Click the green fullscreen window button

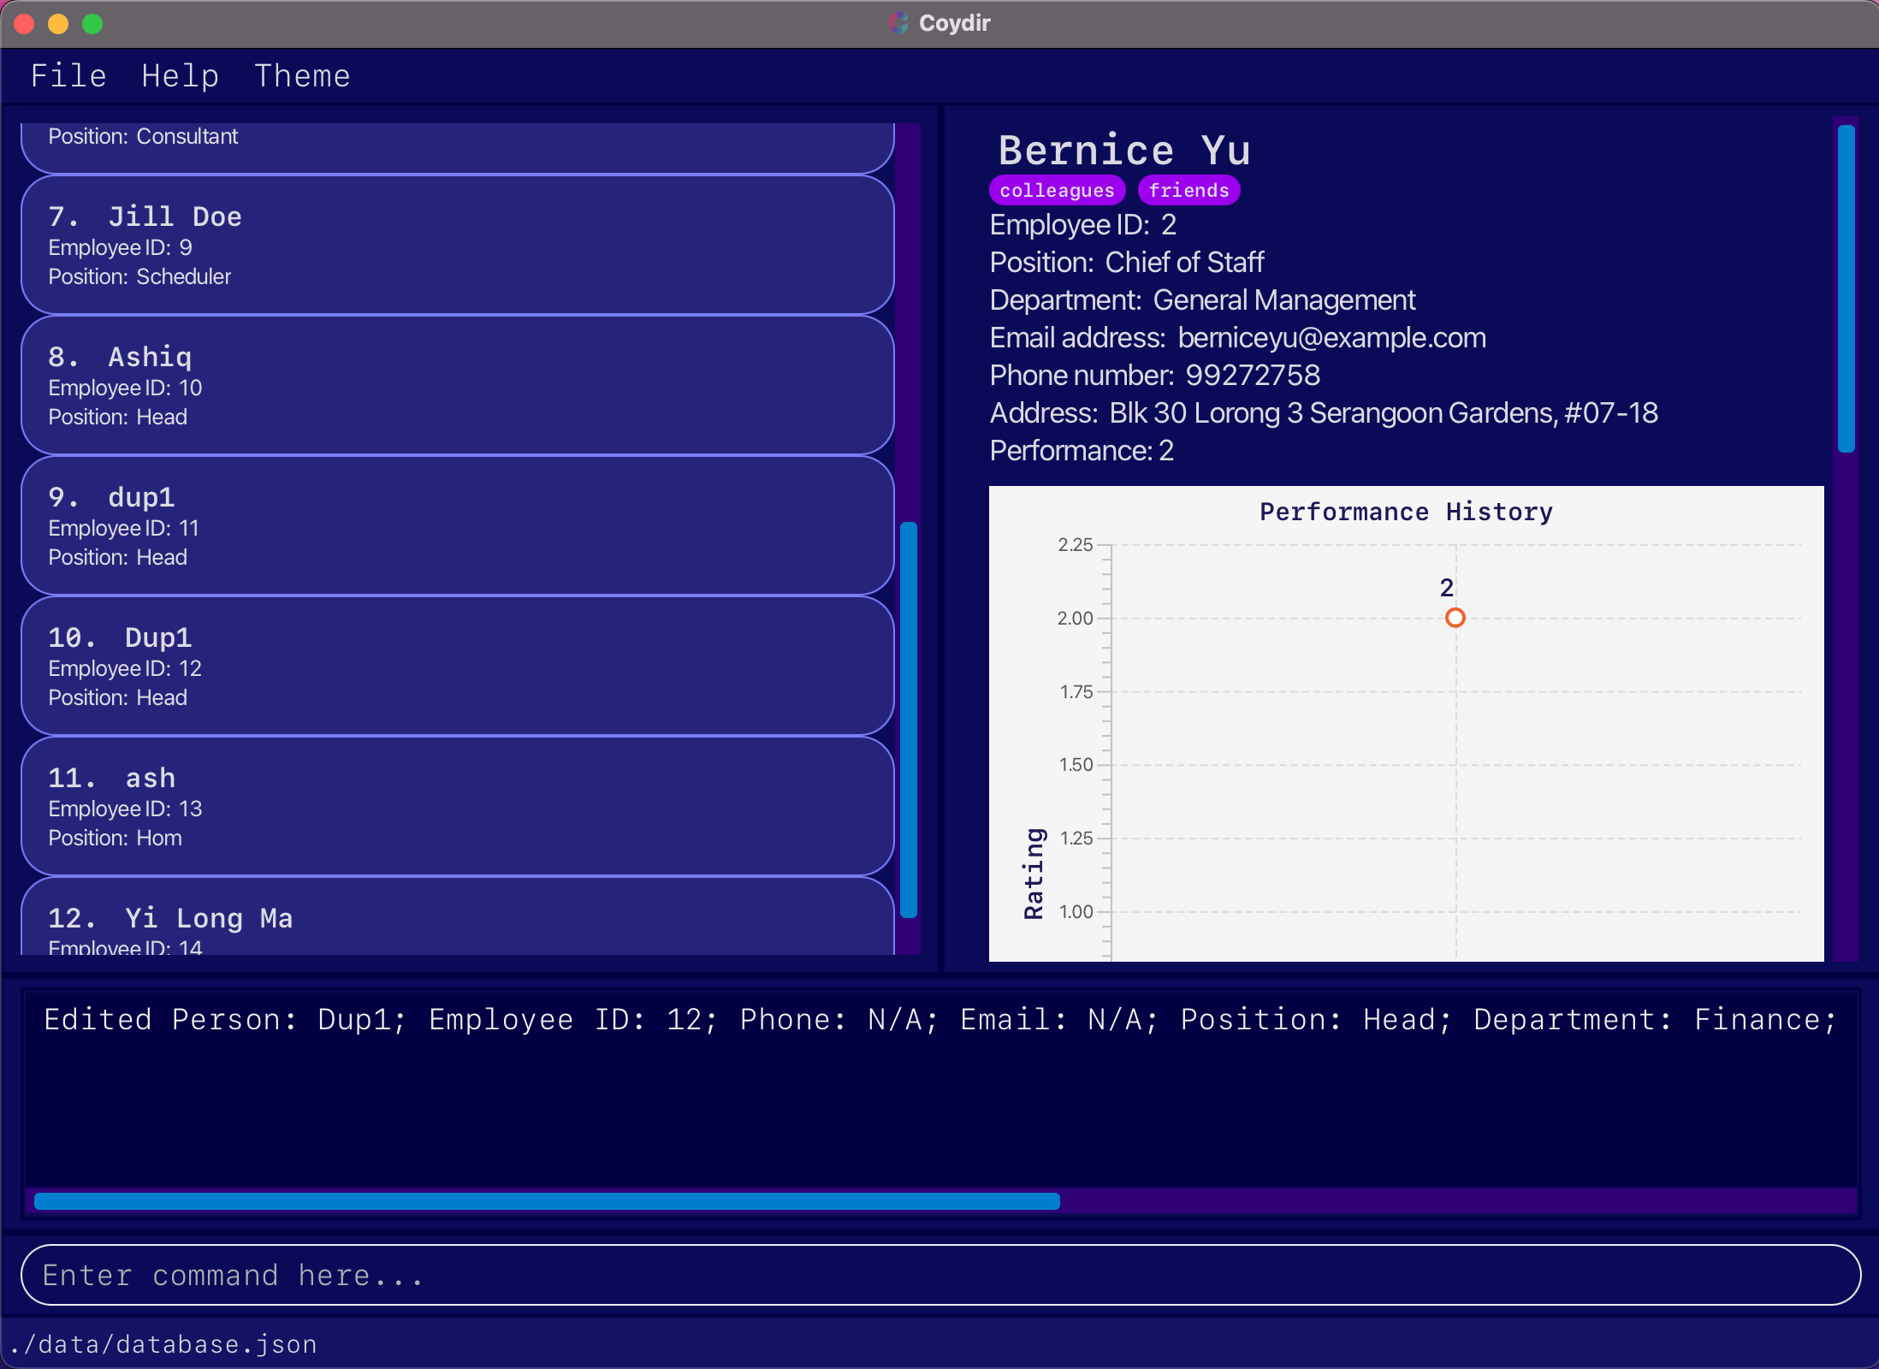pyautogui.click(x=92, y=24)
